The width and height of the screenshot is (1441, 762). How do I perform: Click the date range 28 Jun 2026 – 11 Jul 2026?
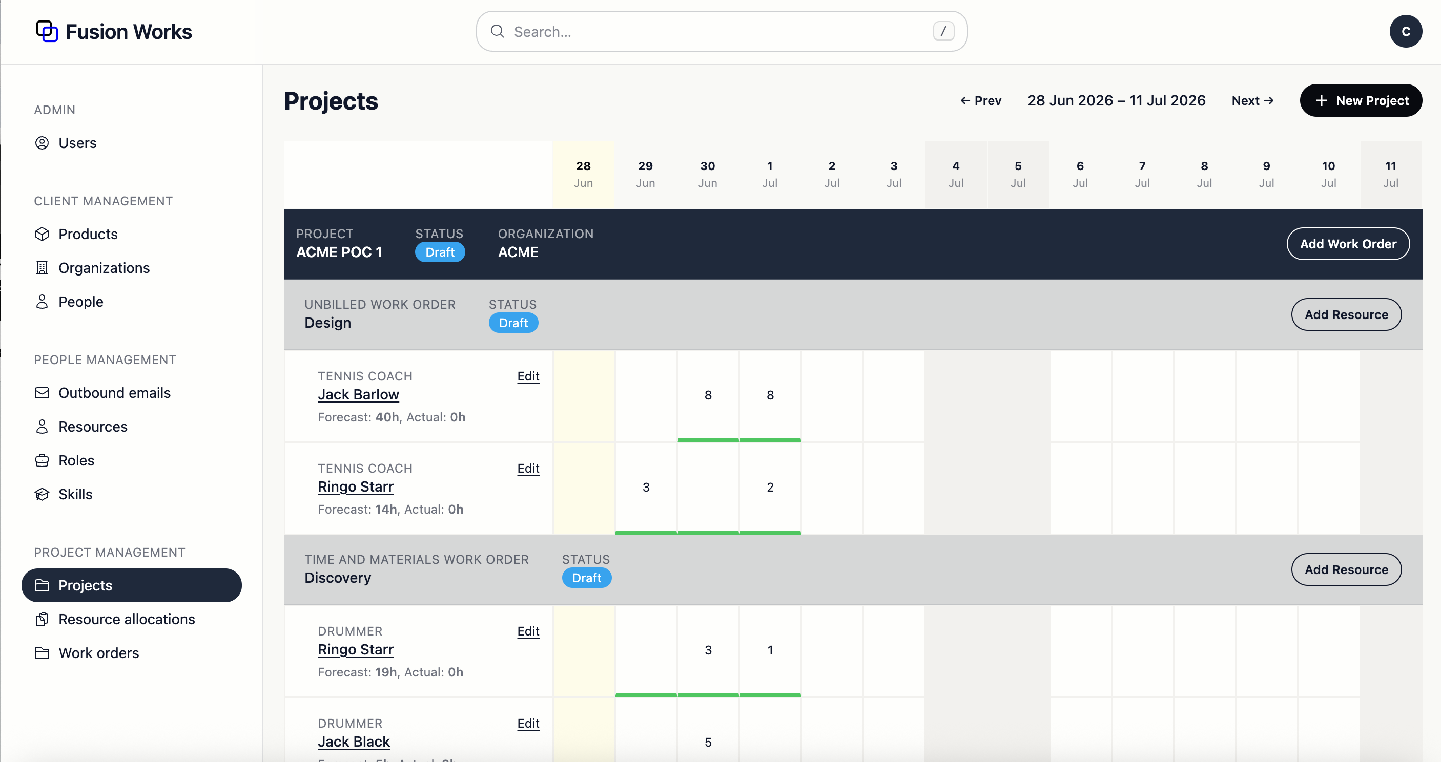click(x=1116, y=101)
